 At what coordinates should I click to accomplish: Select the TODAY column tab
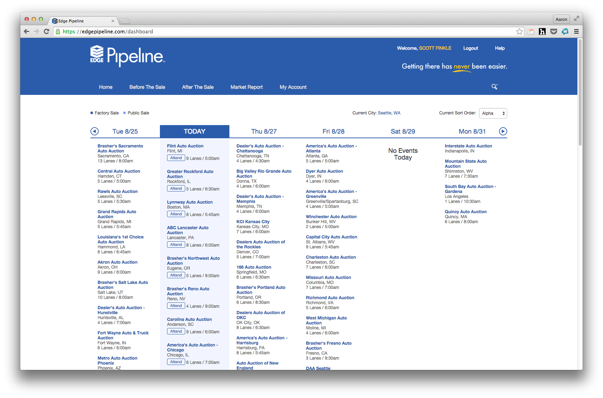click(x=194, y=131)
